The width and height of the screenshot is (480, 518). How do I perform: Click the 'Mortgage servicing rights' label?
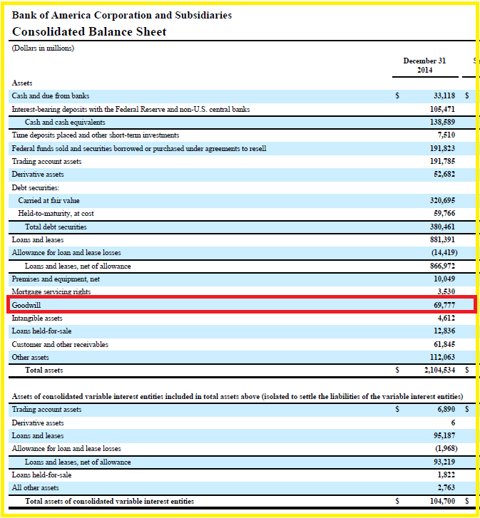[51, 291]
